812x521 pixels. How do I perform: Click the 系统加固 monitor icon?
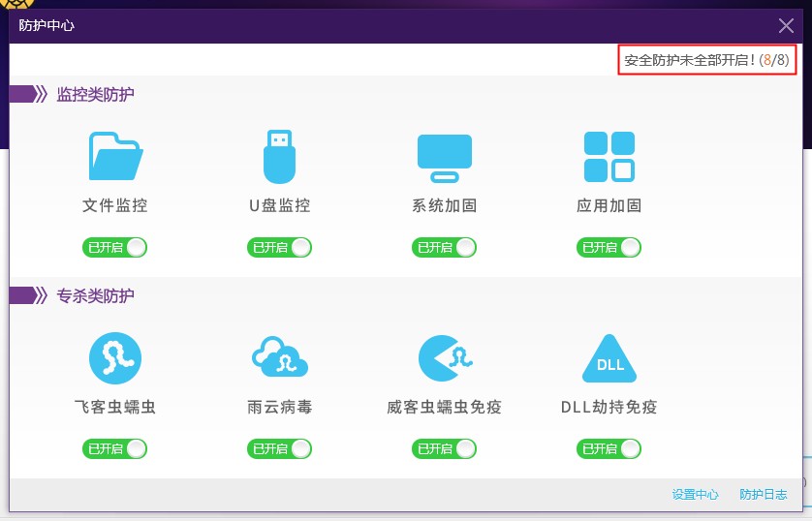445,157
